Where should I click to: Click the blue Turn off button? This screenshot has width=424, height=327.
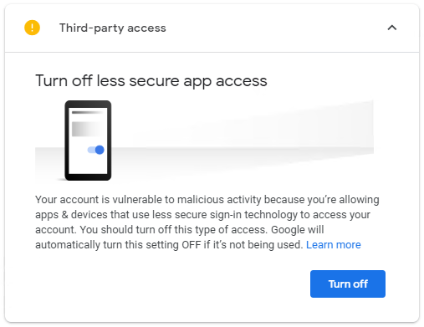(x=348, y=284)
